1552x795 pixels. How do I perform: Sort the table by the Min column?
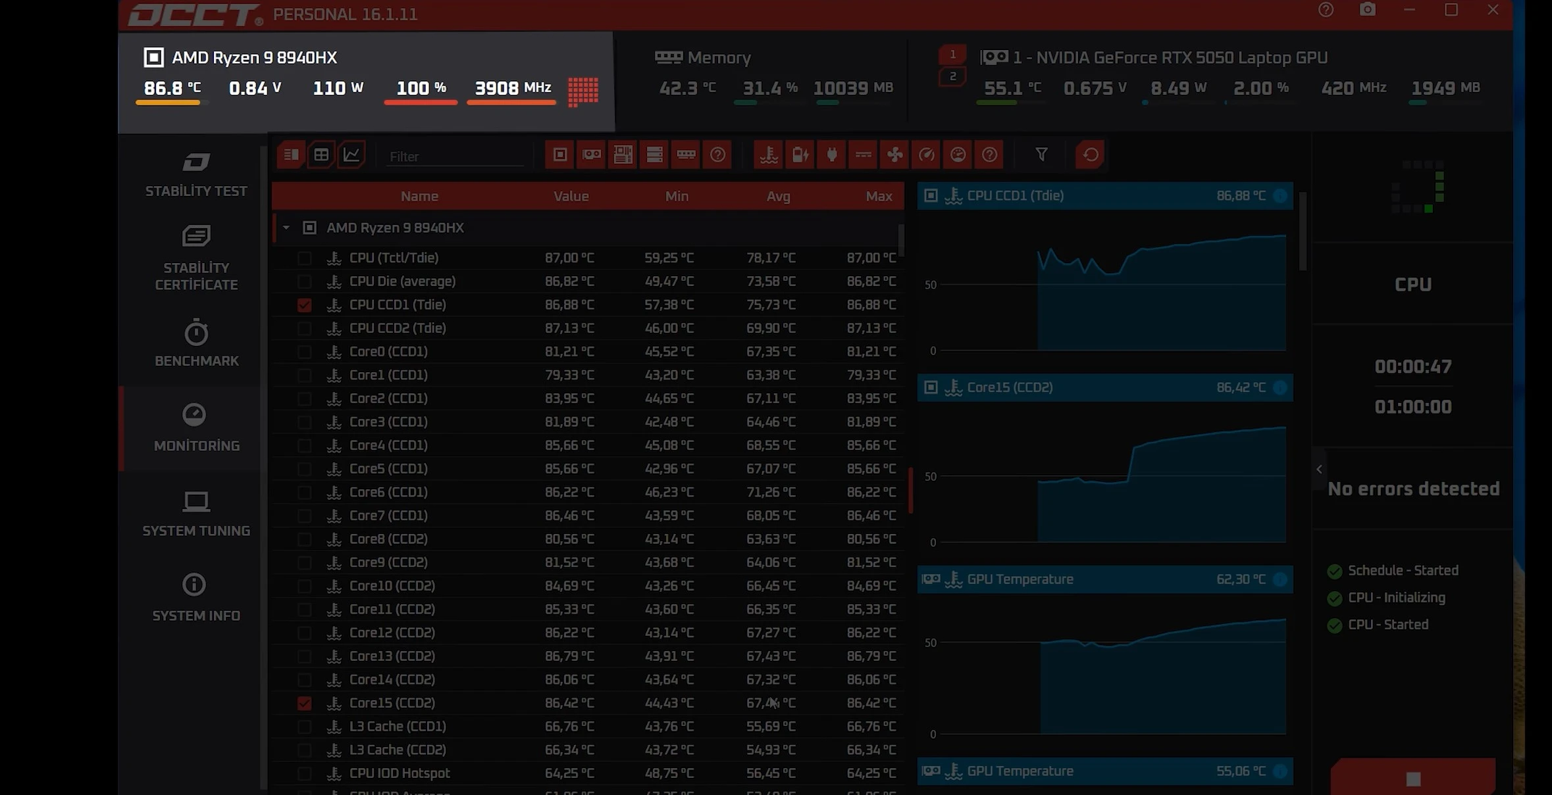(x=677, y=196)
